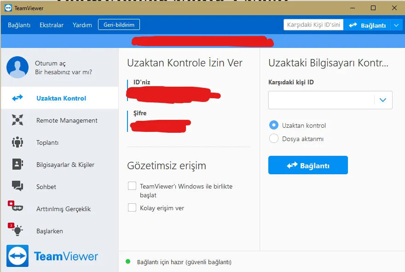405x272 pixels.
Task: Minimize the TeamViewer window
Action: [x=353, y=8]
